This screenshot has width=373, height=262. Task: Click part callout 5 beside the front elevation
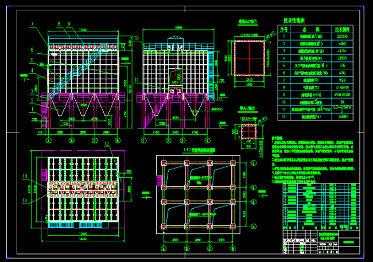click(x=32, y=60)
